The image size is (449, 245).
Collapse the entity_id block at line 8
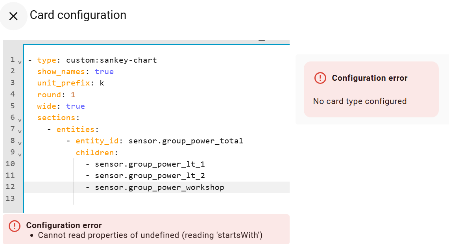coord(20,143)
